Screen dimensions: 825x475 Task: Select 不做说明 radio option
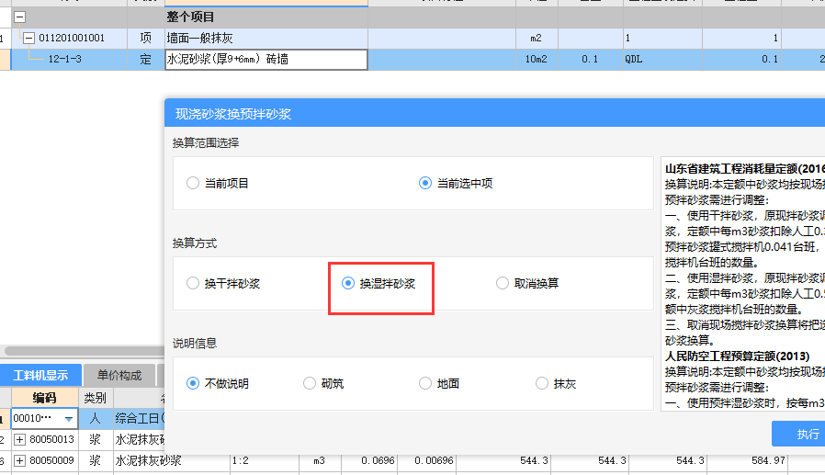coord(193,383)
